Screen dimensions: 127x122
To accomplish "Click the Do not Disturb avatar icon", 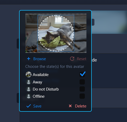I will pyautogui.click(x=29, y=89).
